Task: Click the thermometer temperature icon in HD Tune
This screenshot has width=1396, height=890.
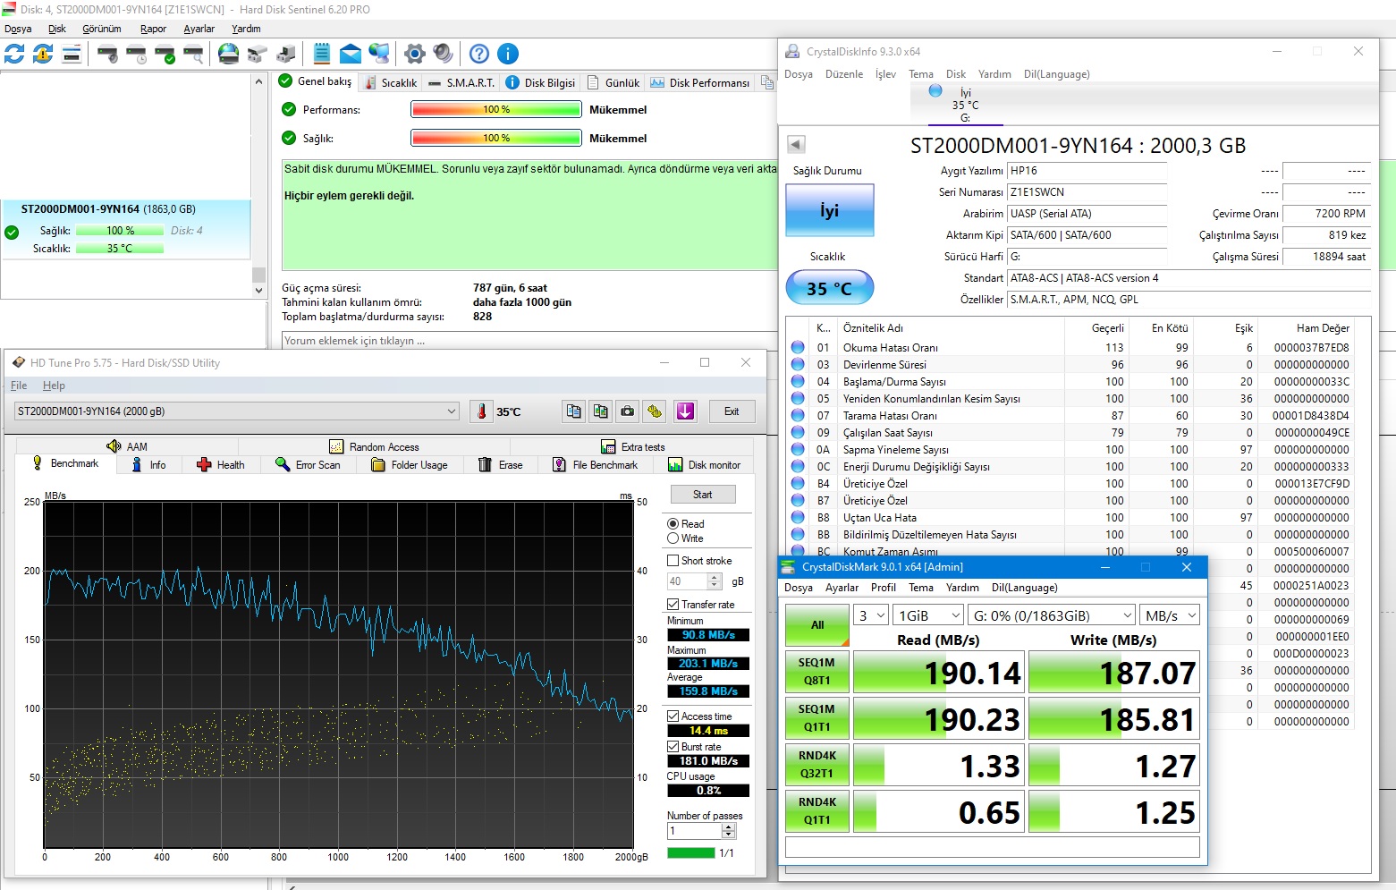Action: click(481, 411)
